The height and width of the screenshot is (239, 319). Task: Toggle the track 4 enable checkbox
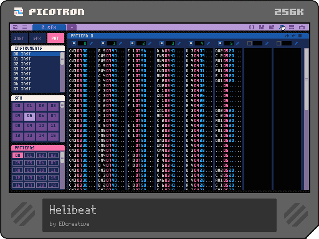(191, 44)
